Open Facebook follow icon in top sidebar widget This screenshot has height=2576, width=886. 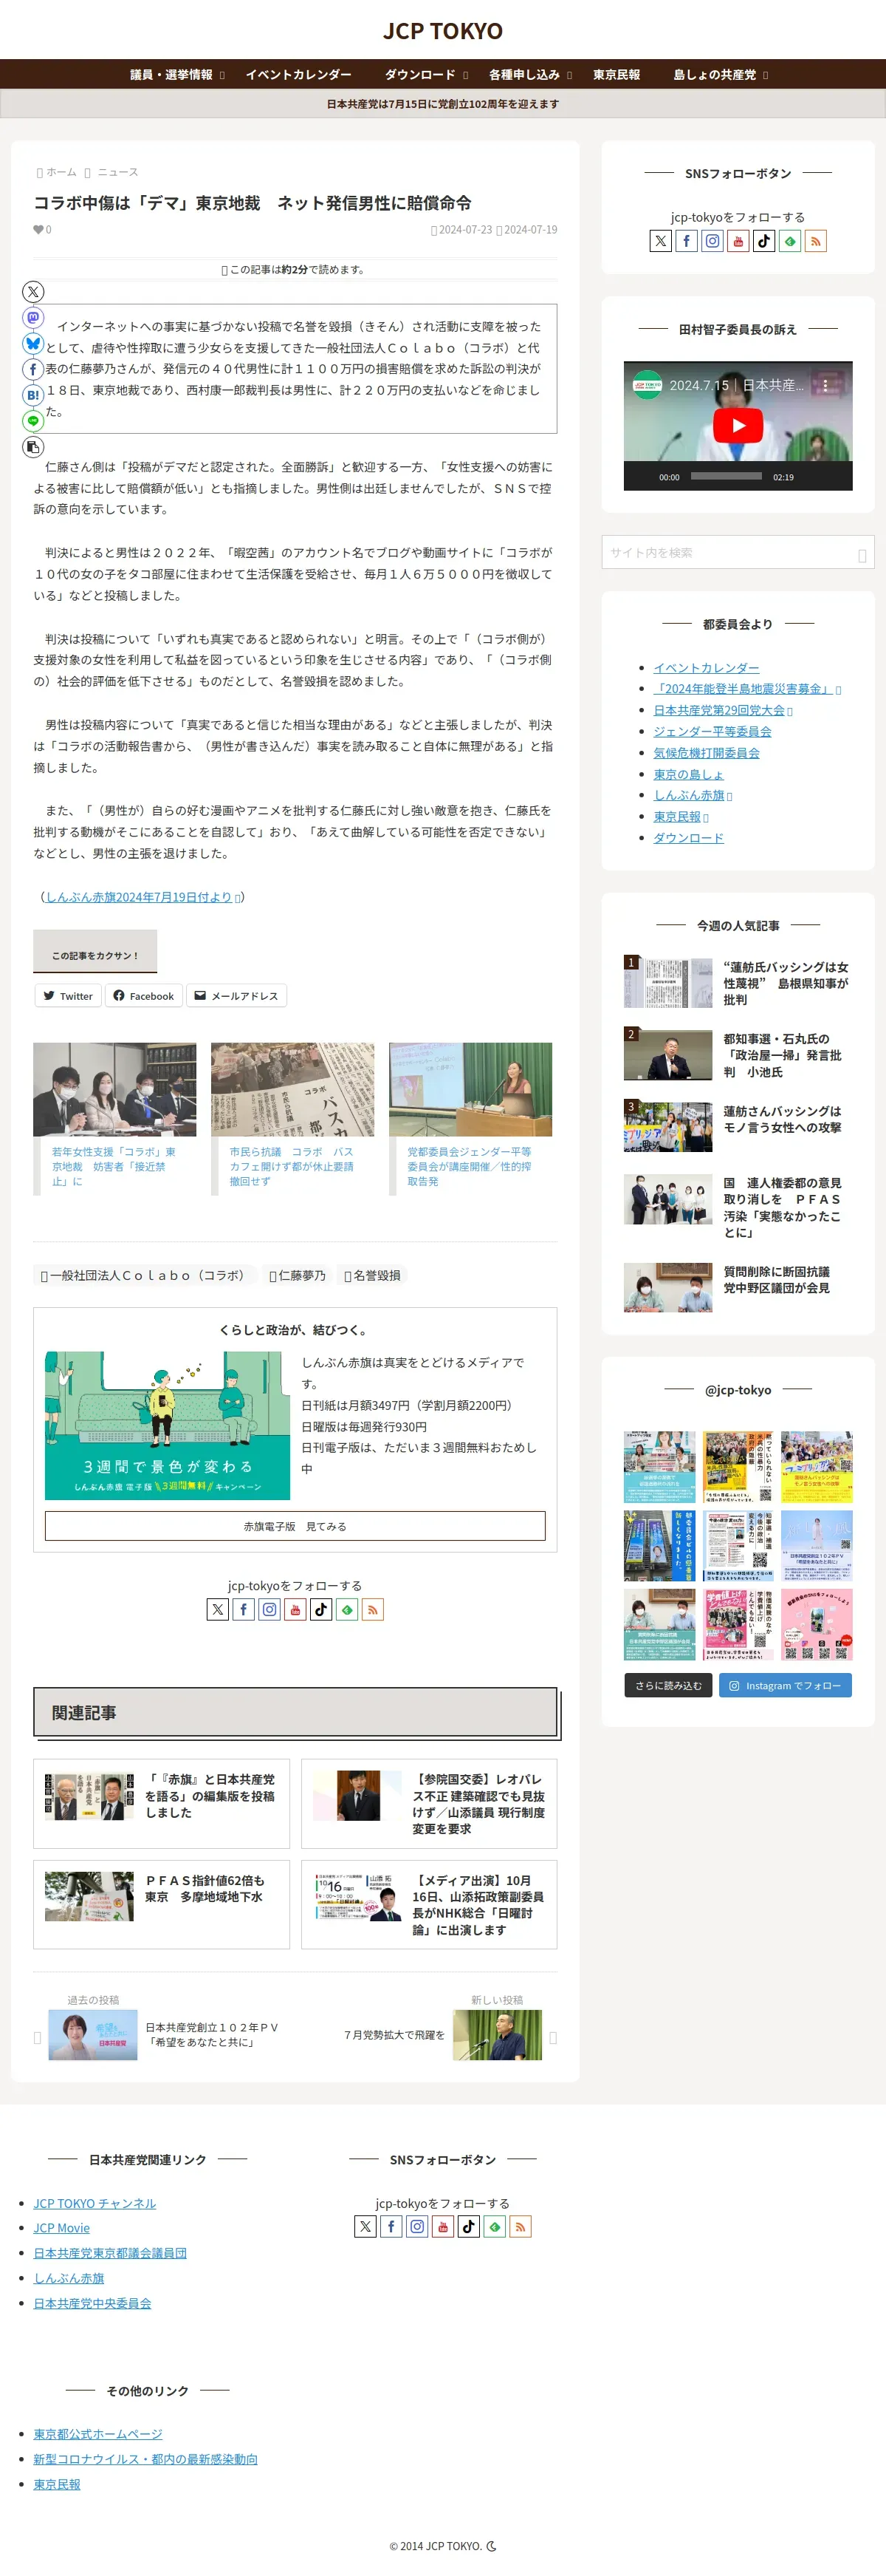(686, 241)
